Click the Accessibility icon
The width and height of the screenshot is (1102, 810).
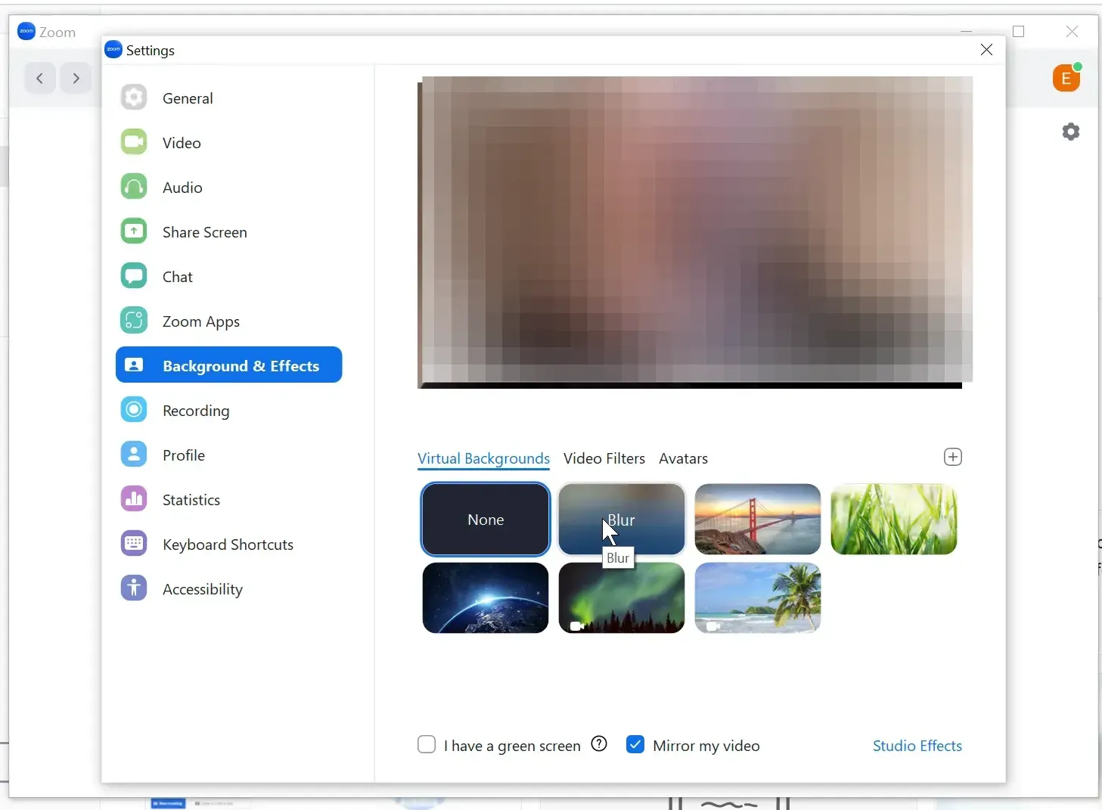click(x=134, y=588)
